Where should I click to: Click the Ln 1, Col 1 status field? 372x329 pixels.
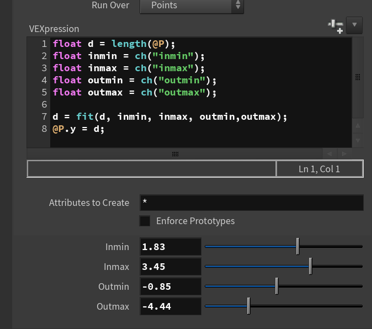pyautogui.click(x=320, y=169)
